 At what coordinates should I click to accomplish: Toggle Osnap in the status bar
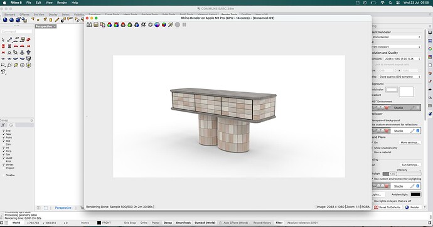168,223
